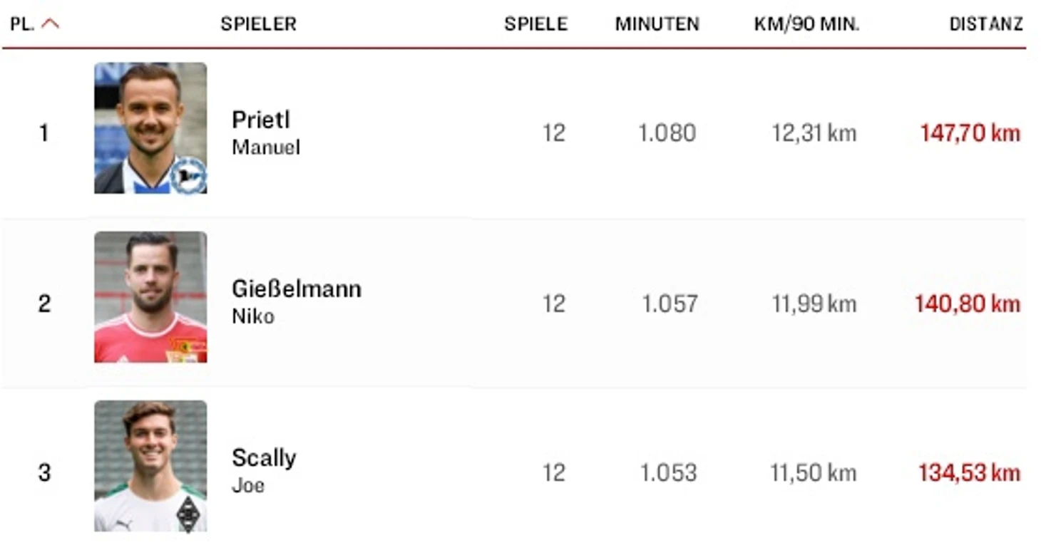
Task: Select the 140,80 km distance value
Action: [968, 304]
